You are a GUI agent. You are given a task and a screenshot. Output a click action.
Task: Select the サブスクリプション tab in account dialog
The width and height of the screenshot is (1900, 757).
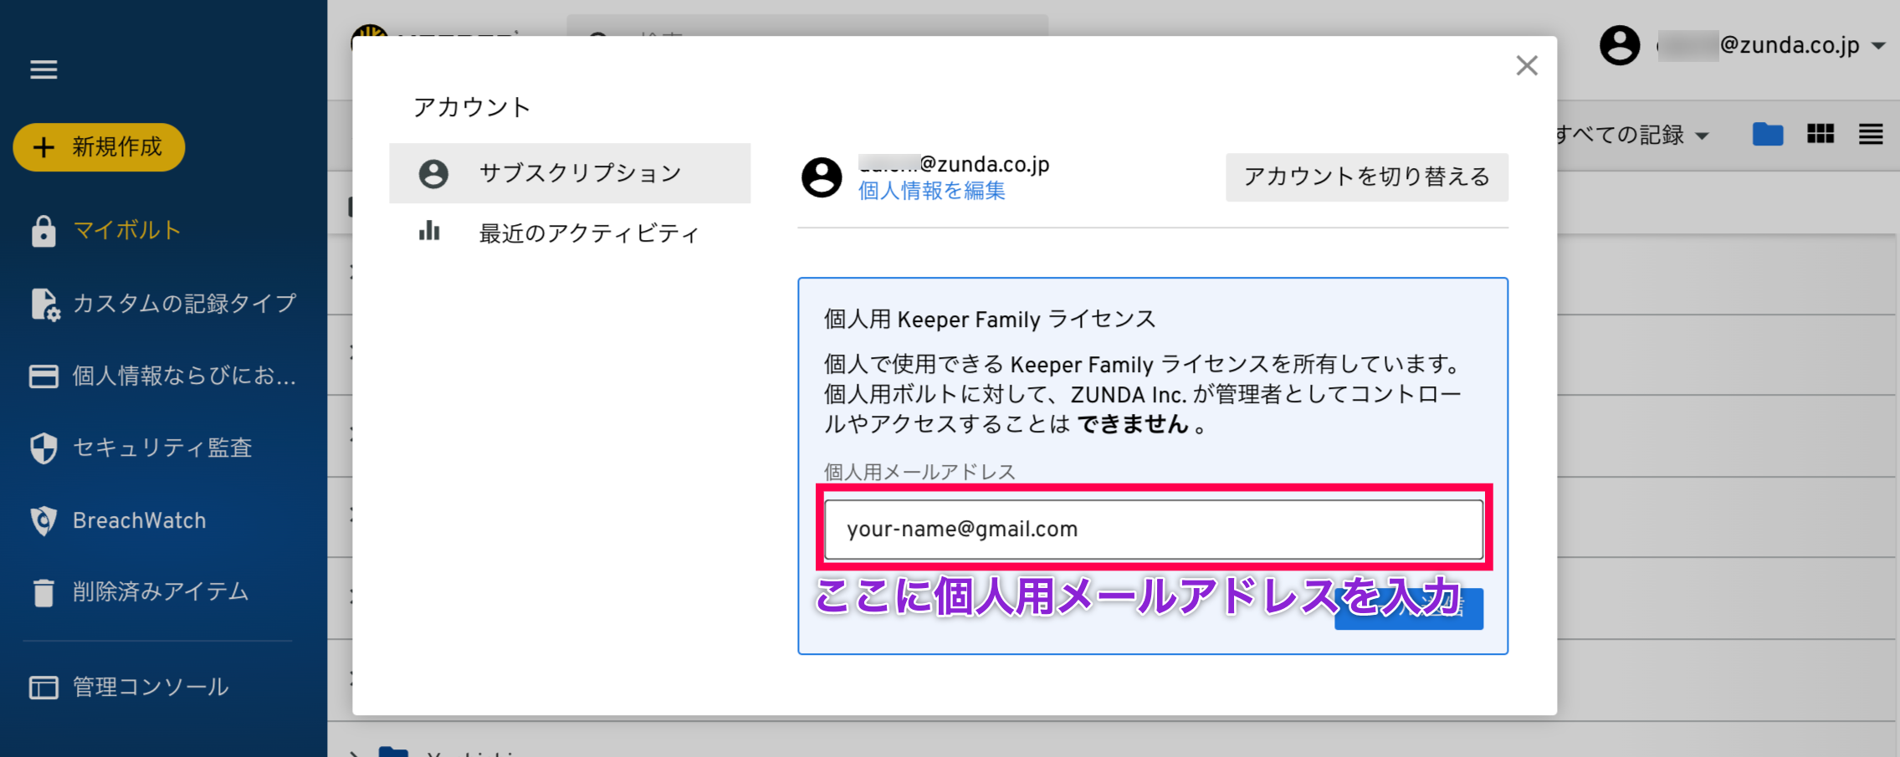point(570,173)
